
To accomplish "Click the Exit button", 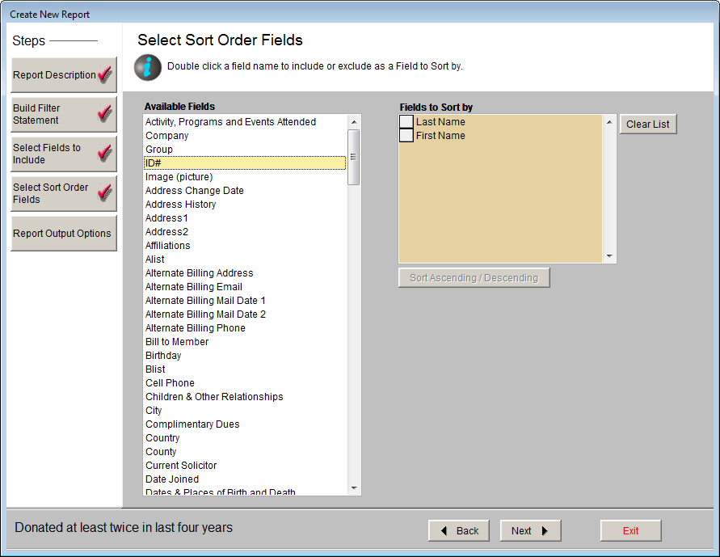I will 630,530.
